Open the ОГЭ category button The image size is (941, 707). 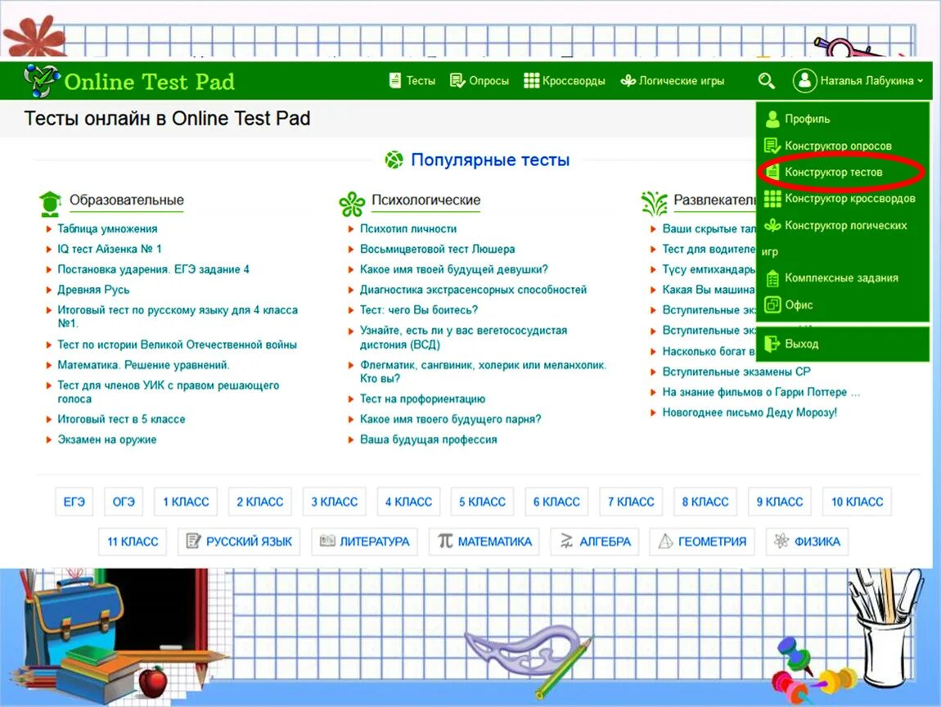124,502
